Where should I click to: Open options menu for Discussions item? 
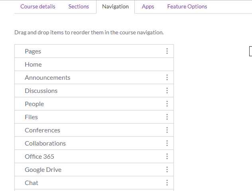pyautogui.click(x=167, y=91)
